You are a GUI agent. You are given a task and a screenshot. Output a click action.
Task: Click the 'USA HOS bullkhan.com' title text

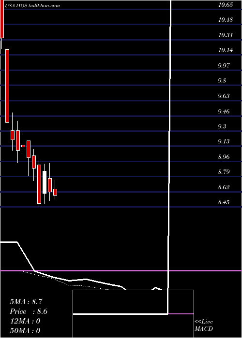pos(32,6)
